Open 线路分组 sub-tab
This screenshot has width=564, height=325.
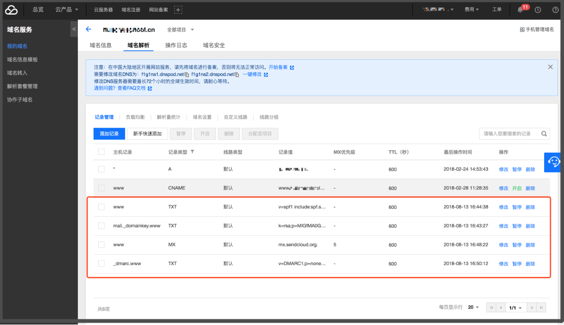coord(269,117)
